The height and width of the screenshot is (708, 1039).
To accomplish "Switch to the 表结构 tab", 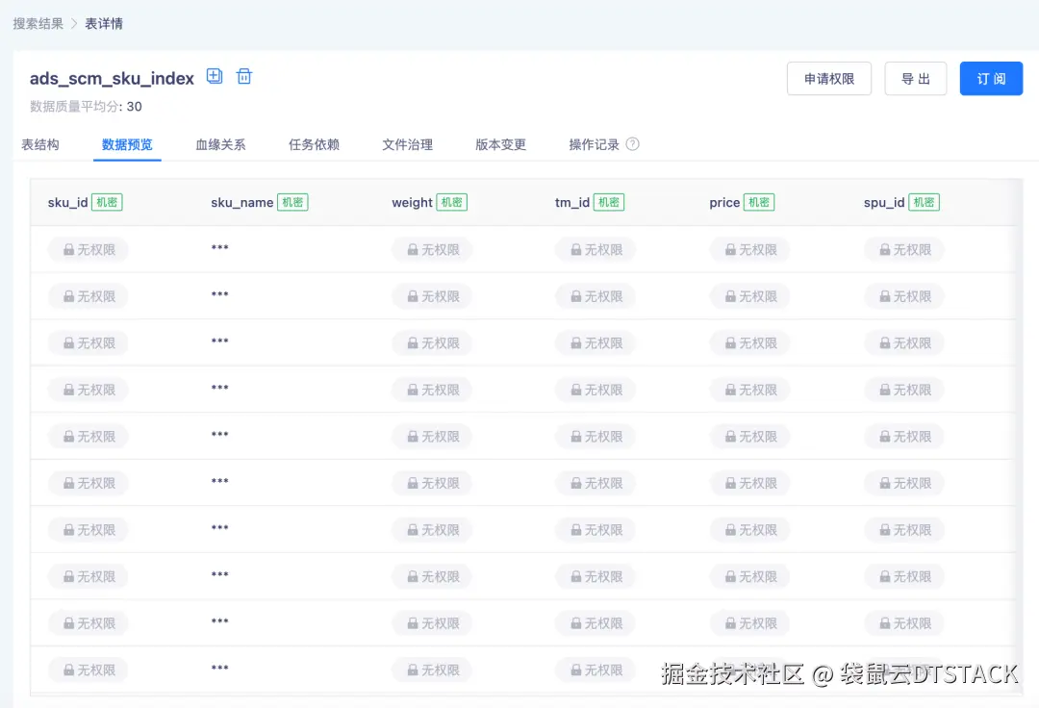I will point(39,144).
